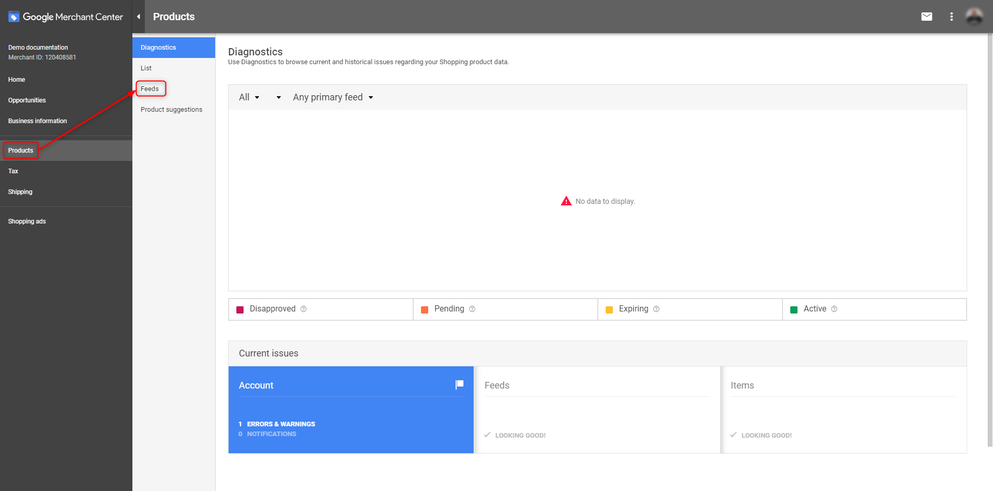993x491 pixels.
Task: Click the Disapproved status filter
Action: click(321, 309)
